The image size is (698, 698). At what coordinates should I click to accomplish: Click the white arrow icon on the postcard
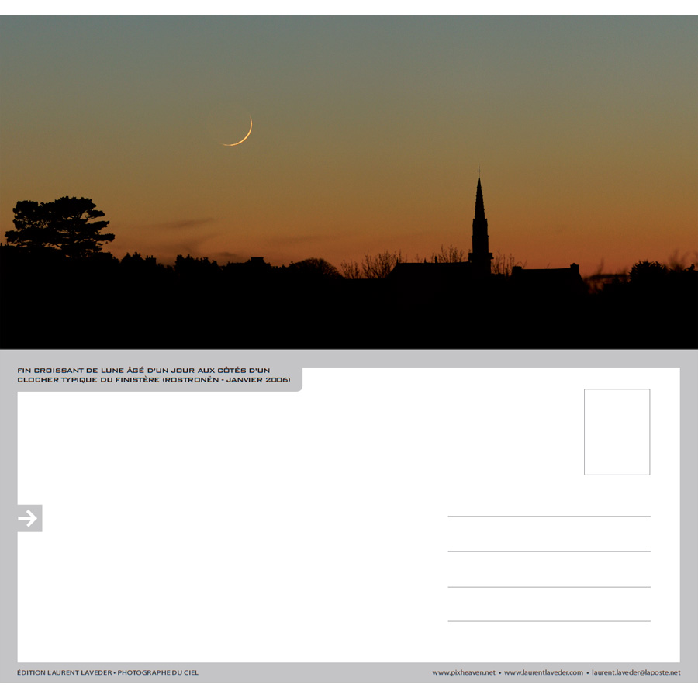point(28,518)
